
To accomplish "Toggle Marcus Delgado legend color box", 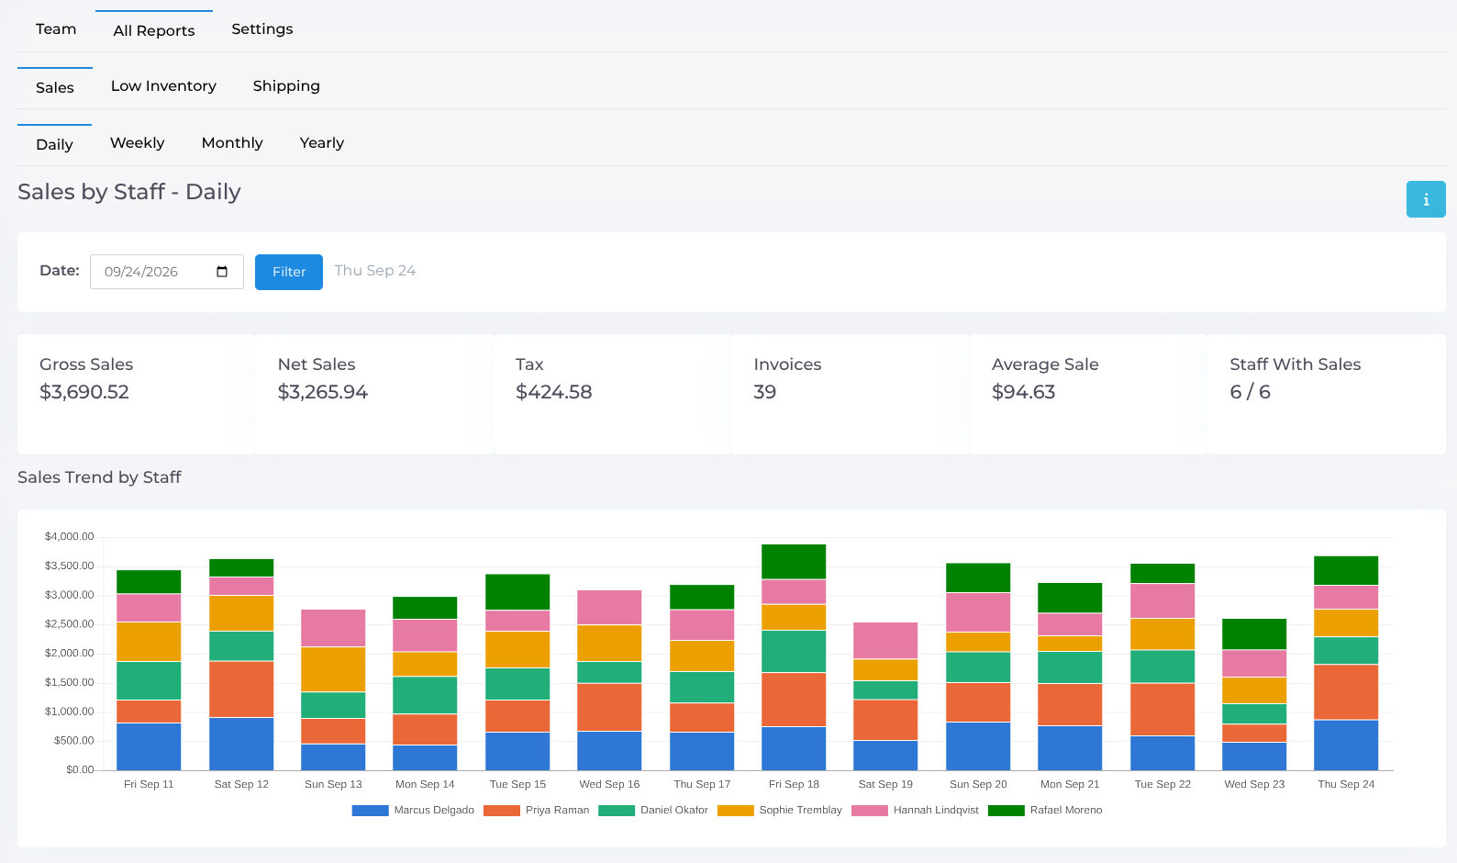I will coord(370,811).
